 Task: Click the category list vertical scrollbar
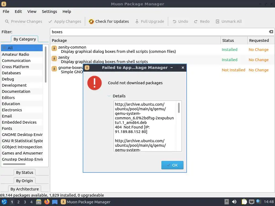coord(46,64)
